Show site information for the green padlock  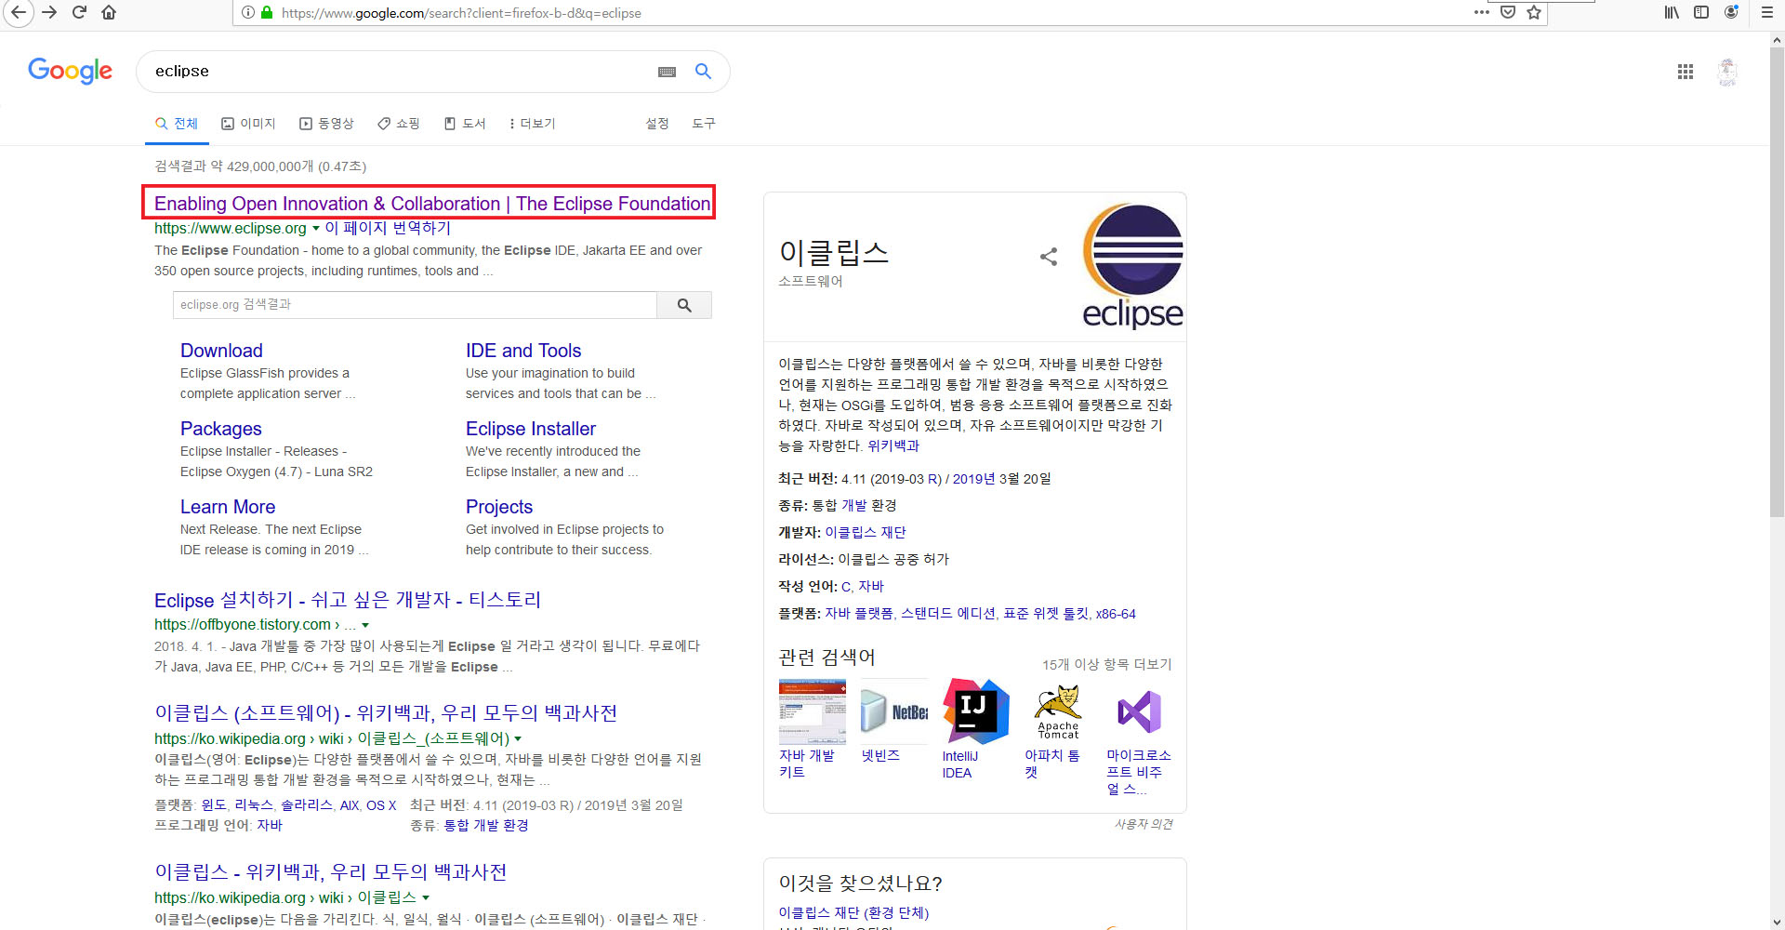pos(267,12)
